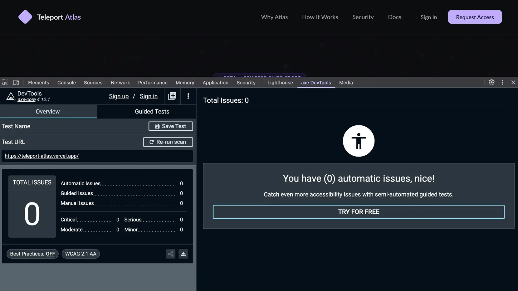
Task: Open DevTools more options menu
Action: (x=502, y=82)
